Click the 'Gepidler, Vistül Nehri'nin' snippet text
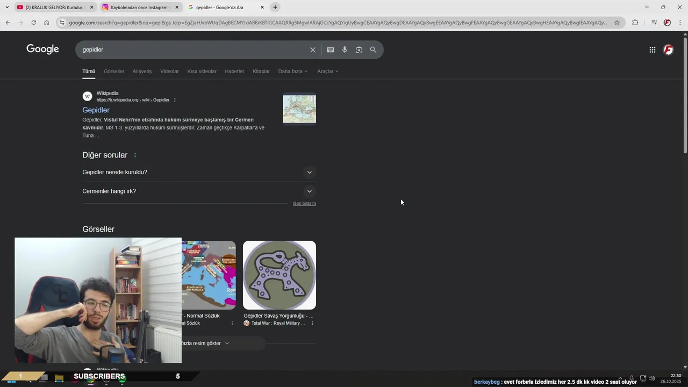688x387 pixels. point(173,128)
